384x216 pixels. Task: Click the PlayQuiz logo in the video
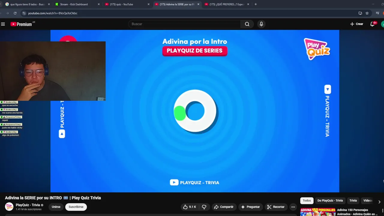point(317,49)
